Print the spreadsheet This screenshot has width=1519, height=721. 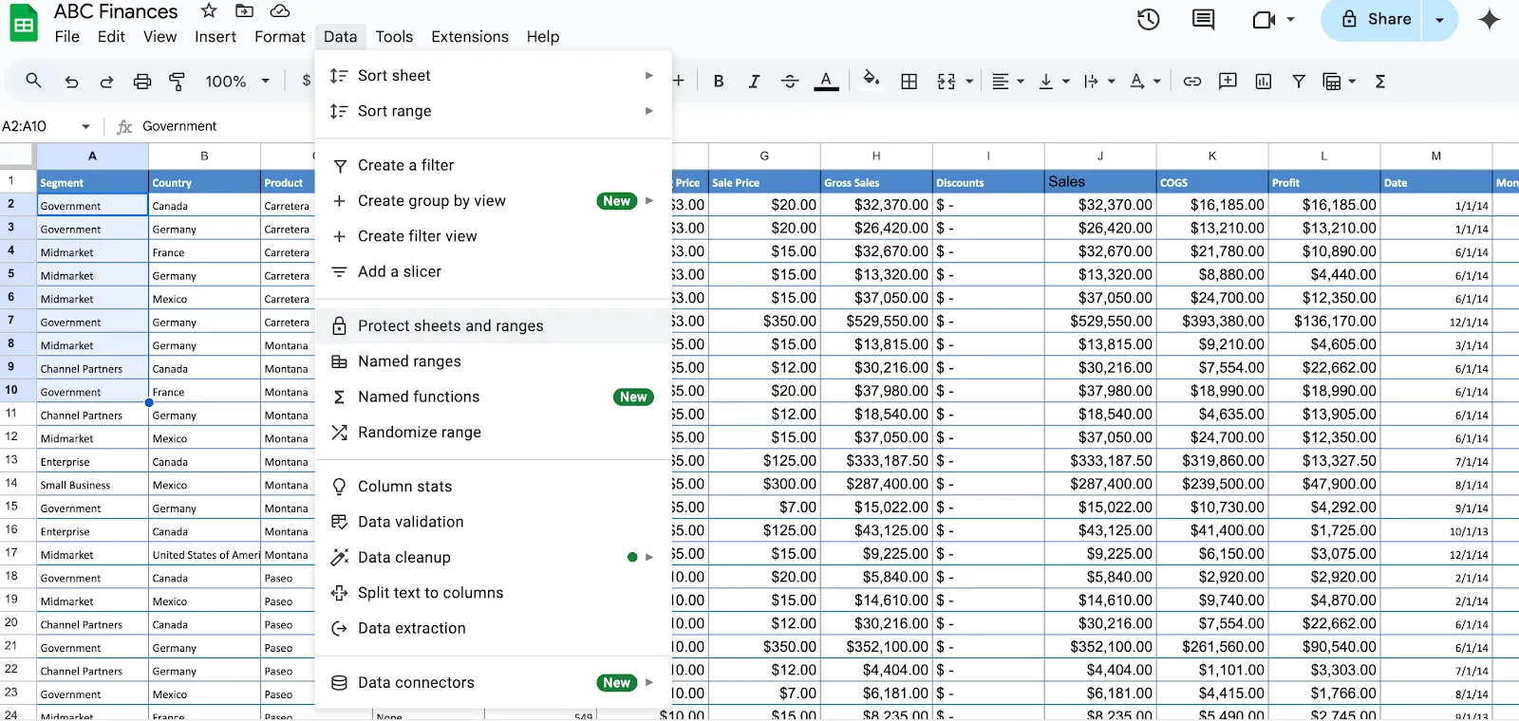tap(141, 82)
